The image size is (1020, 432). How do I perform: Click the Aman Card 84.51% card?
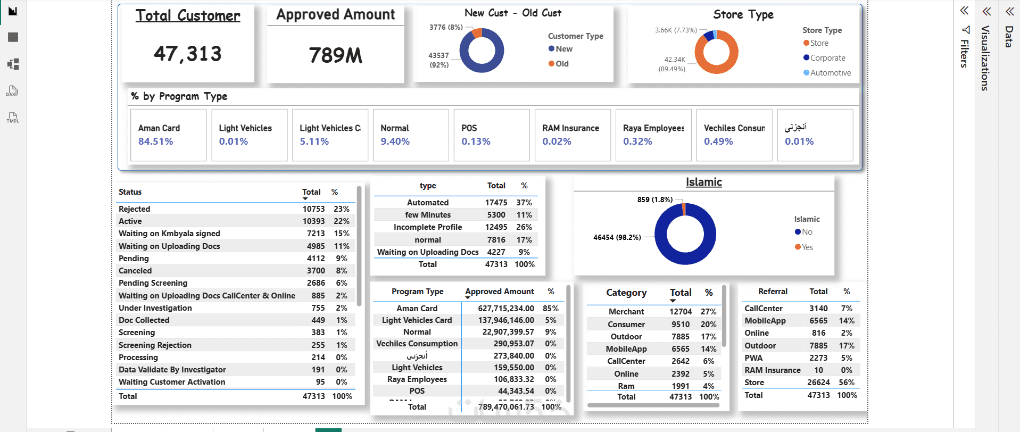(168, 135)
